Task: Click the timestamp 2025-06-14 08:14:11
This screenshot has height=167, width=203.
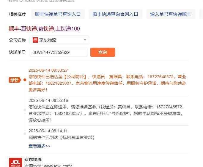Action: point(48,131)
